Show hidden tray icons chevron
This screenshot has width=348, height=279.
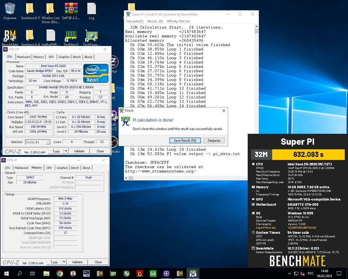click(289, 274)
